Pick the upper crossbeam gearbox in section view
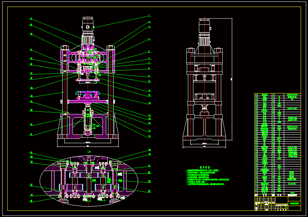The height and width of the screenshot is (217, 308). [88, 61]
